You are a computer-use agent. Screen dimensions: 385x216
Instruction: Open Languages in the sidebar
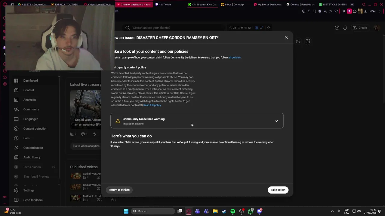(x=31, y=119)
